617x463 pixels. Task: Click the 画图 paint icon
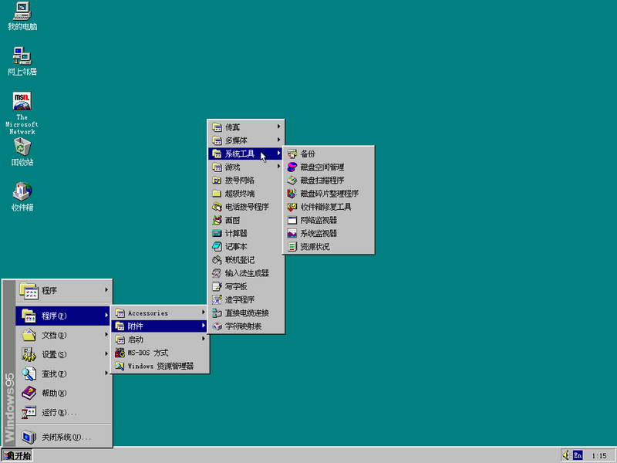217,220
